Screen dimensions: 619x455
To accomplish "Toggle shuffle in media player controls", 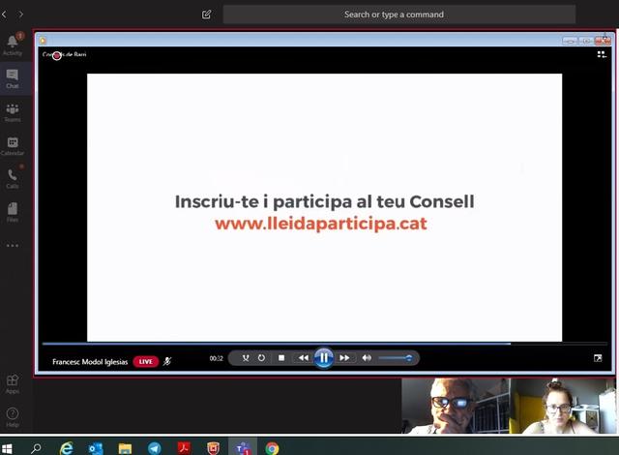I will tap(246, 358).
